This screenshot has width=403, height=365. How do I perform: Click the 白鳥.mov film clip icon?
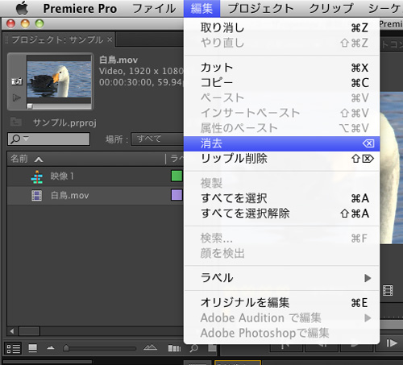point(37,196)
